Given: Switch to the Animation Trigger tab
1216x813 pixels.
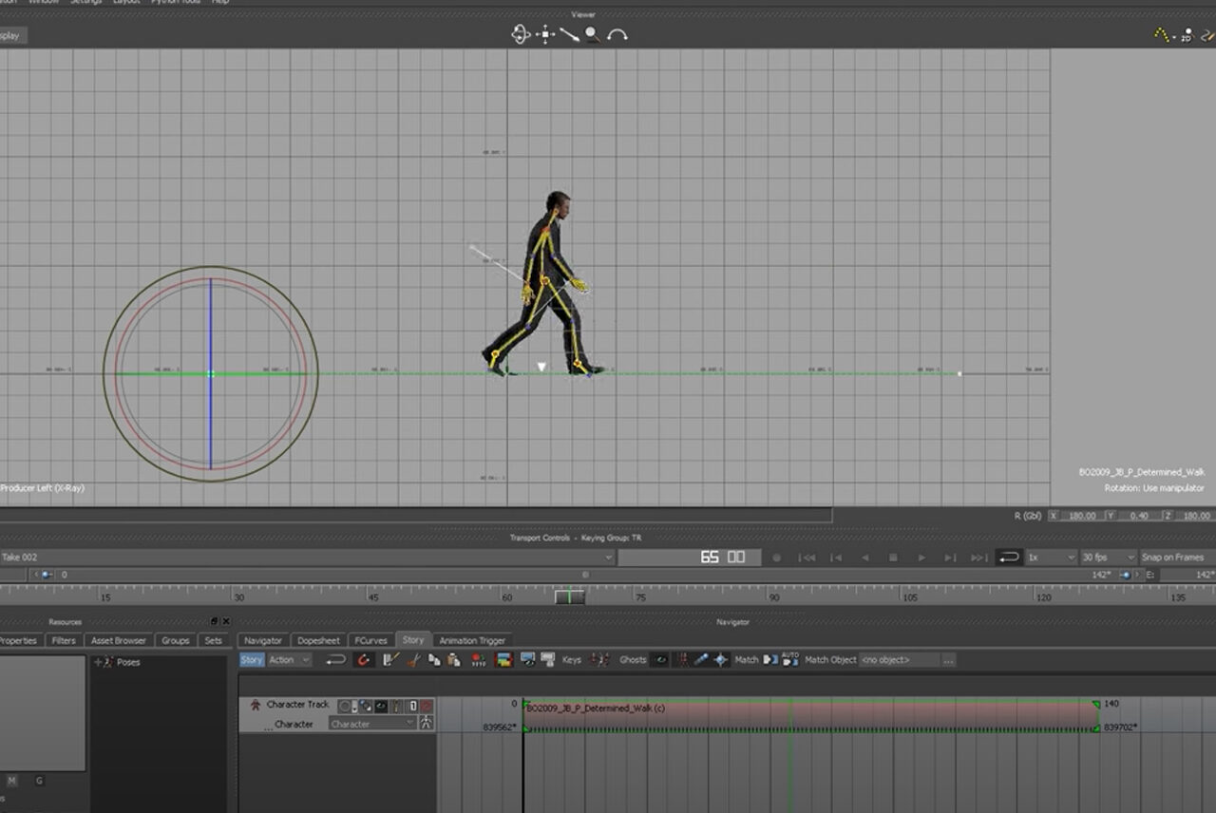Looking at the screenshot, I should click(x=472, y=641).
